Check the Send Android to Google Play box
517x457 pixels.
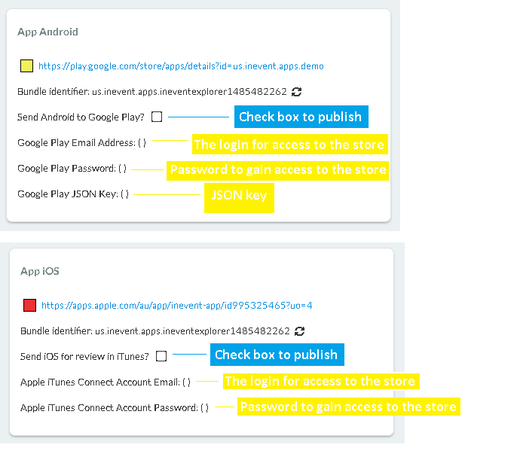point(157,117)
